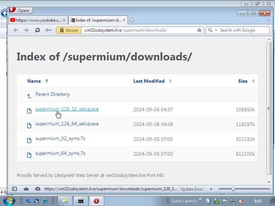Open the Parent Directory link
The image size is (275, 206).
tap(53, 94)
